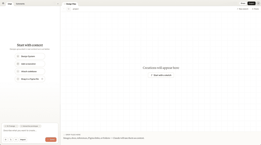Select the Design Files tab
Viewport: 261px width, 145px height.
click(x=70, y=4)
